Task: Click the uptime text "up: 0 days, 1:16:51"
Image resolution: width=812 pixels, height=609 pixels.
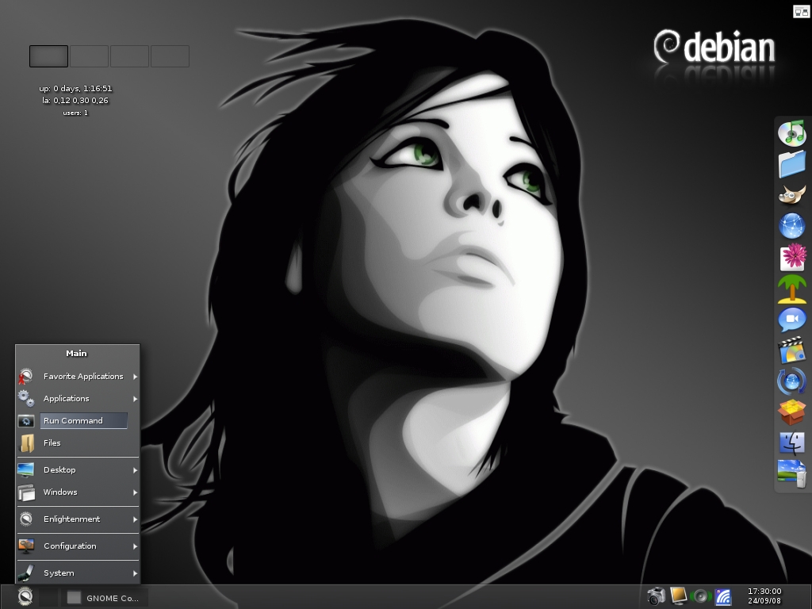Action: 75,89
